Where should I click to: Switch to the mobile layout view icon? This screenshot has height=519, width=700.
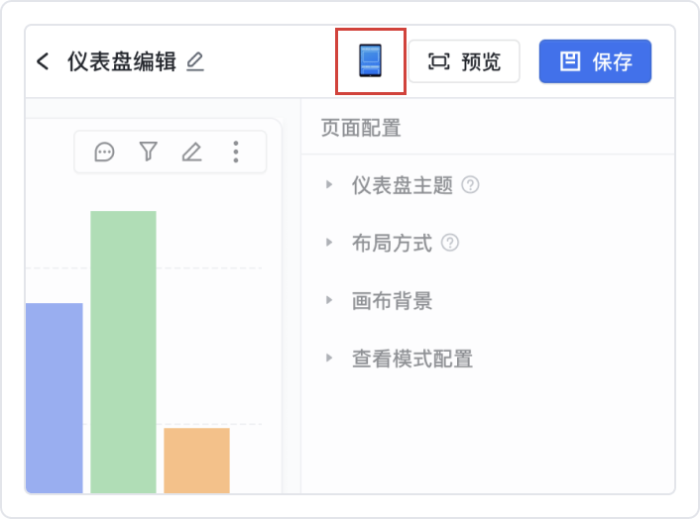370,61
